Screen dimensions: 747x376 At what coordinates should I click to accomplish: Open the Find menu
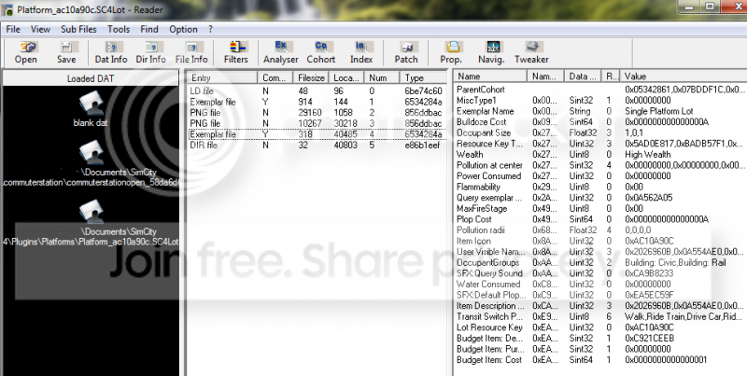(x=149, y=29)
